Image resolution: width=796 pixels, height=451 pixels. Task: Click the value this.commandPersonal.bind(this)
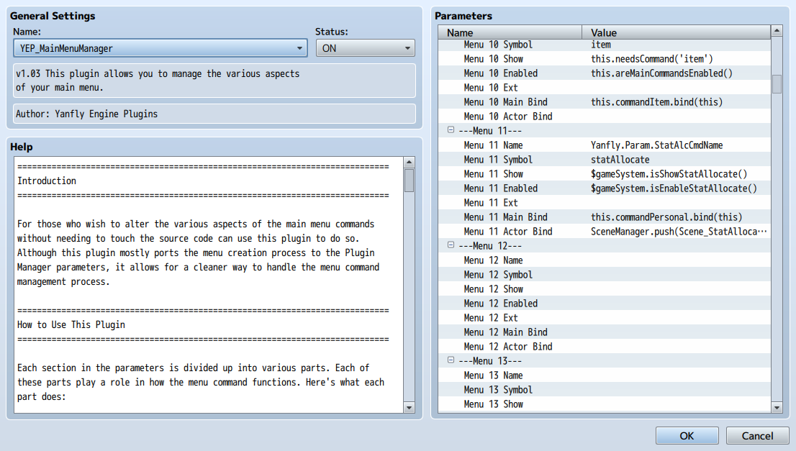(x=666, y=217)
